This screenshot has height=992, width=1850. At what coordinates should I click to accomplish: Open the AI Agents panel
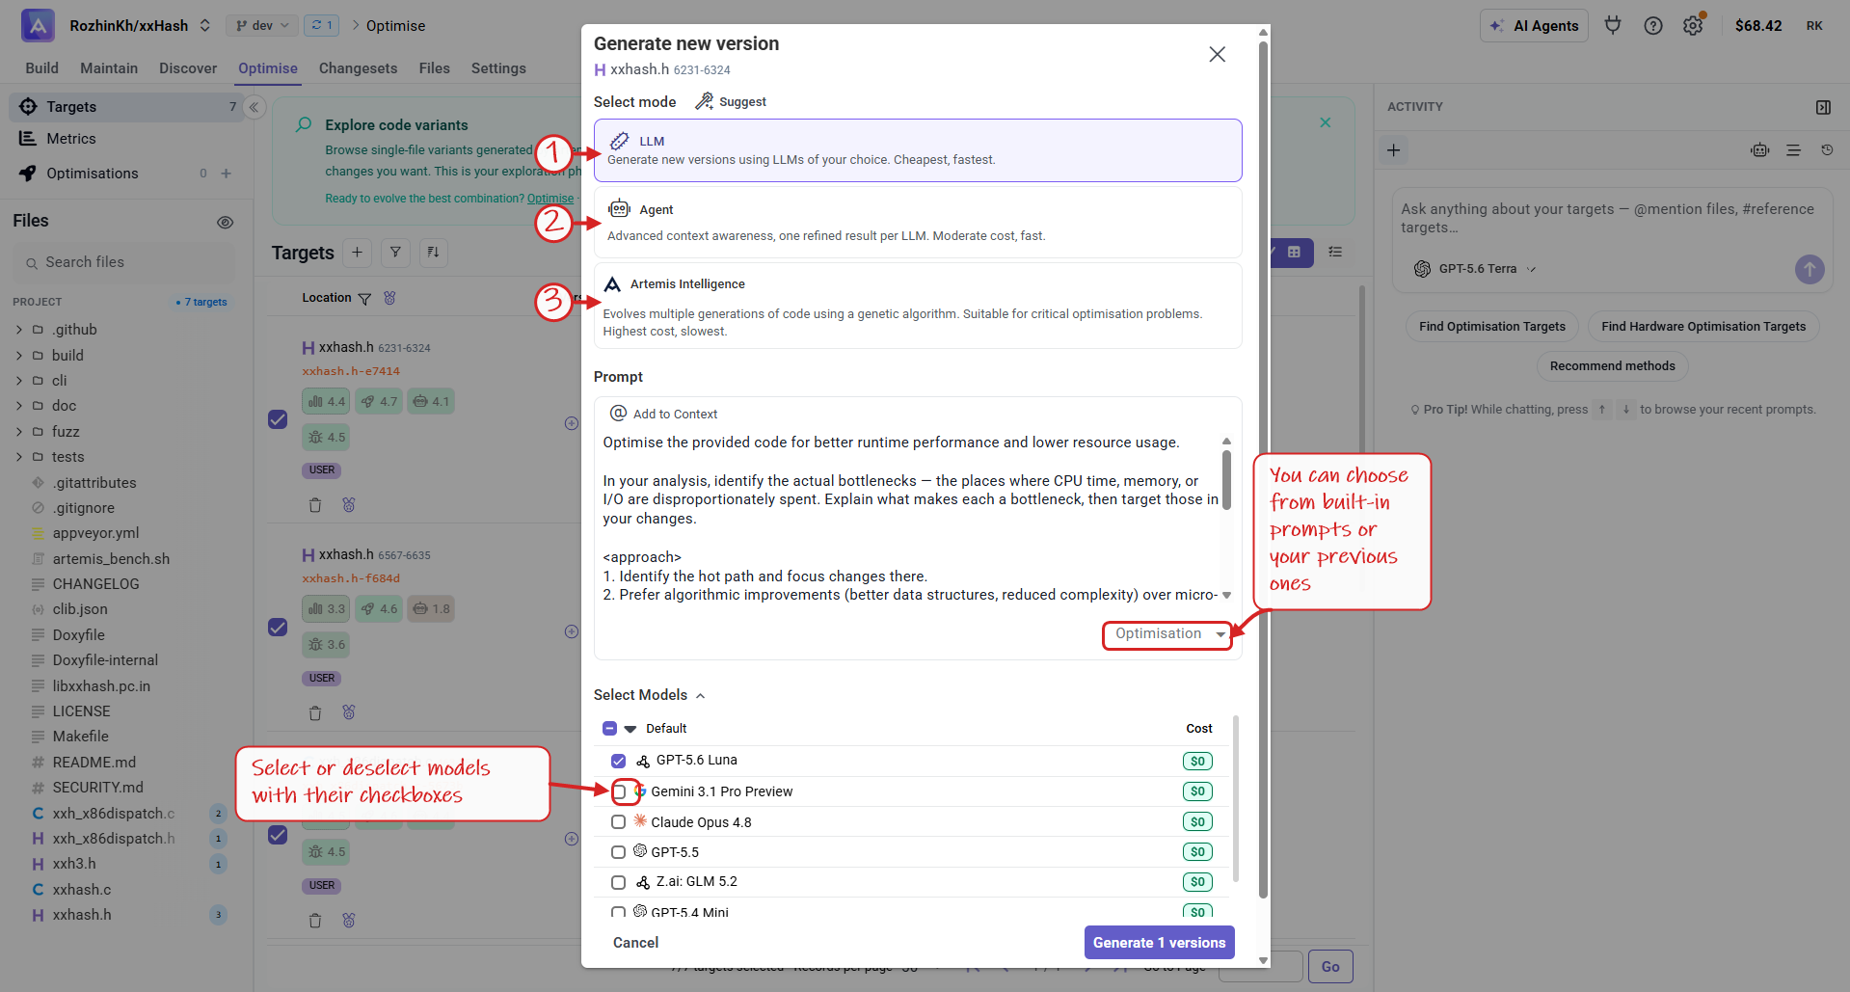pos(1535,26)
